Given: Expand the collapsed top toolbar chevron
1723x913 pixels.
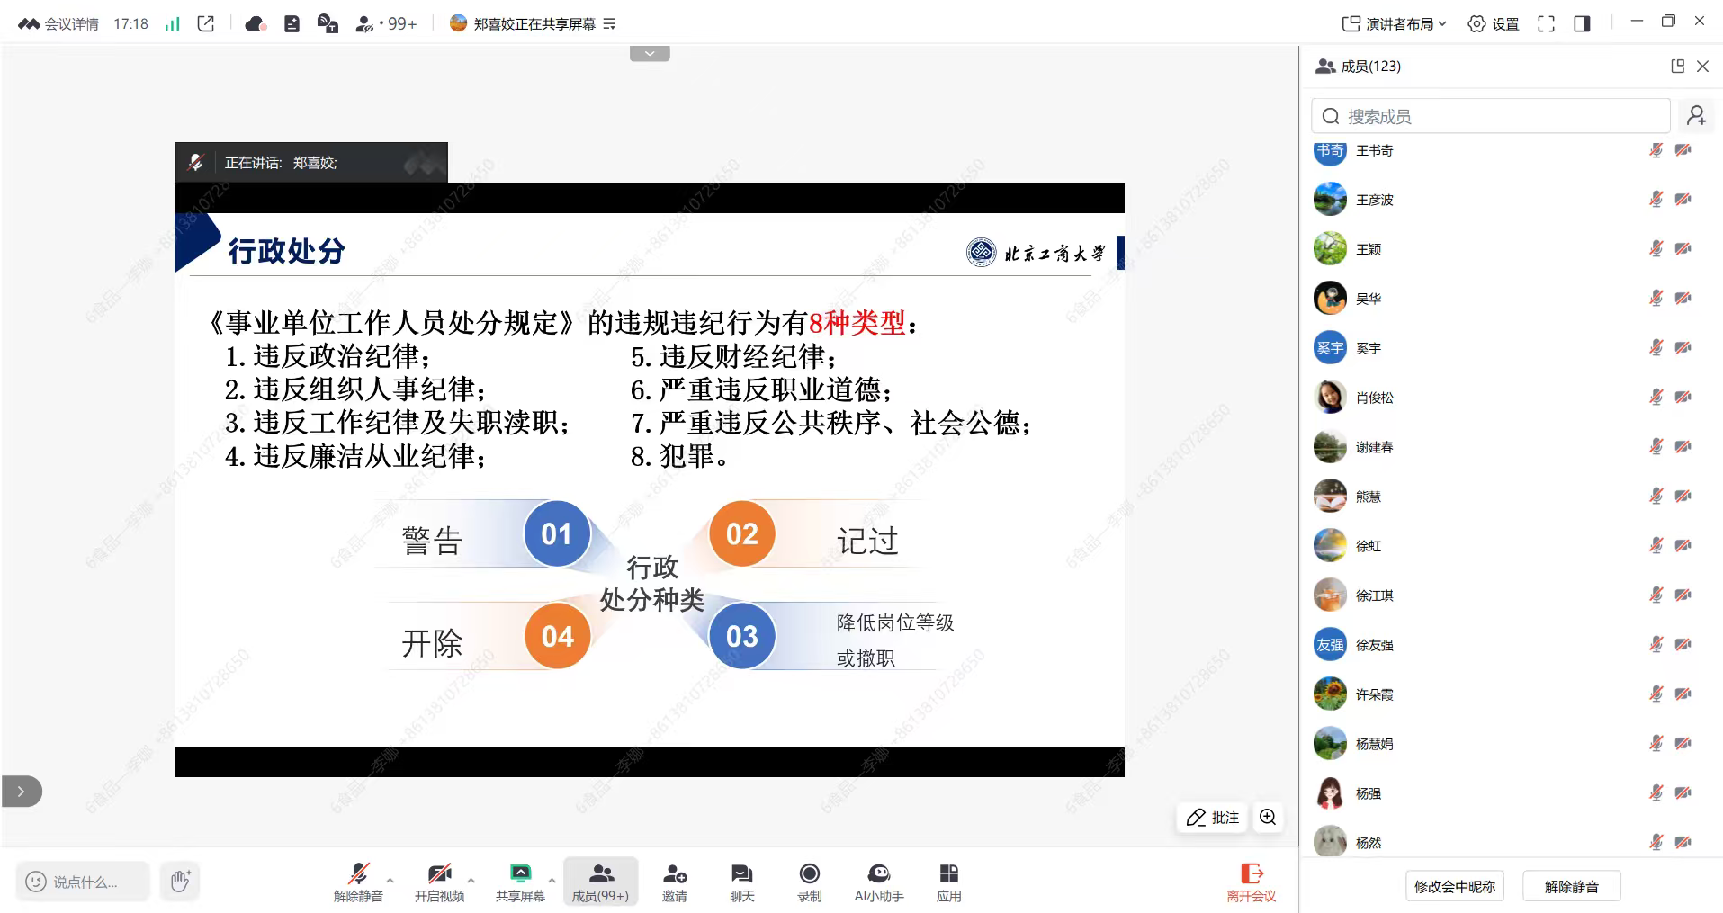Looking at the screenshot, I should [x=650, y=54].
